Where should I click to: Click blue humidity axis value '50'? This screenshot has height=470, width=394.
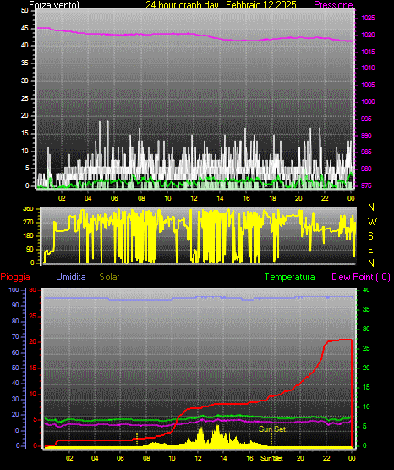[x=15, y=368]
